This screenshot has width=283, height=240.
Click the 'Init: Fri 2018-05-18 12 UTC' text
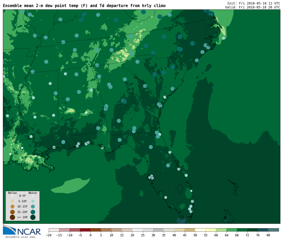pyautogui.click(x=254, y=3)
